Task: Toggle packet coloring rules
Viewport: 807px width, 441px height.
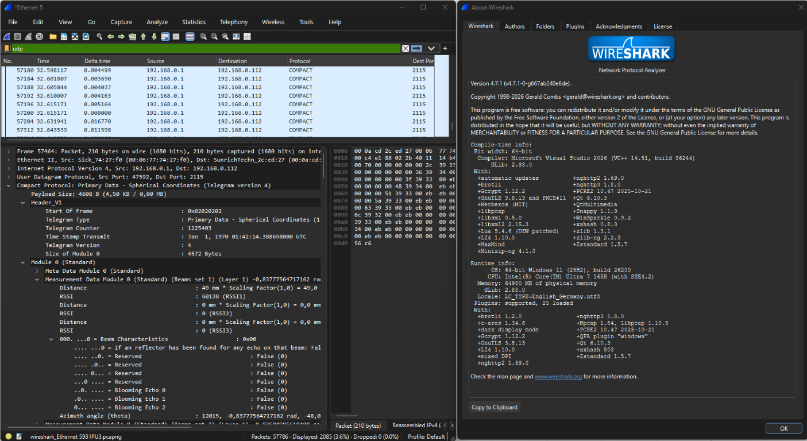Action: coord(190,37)
